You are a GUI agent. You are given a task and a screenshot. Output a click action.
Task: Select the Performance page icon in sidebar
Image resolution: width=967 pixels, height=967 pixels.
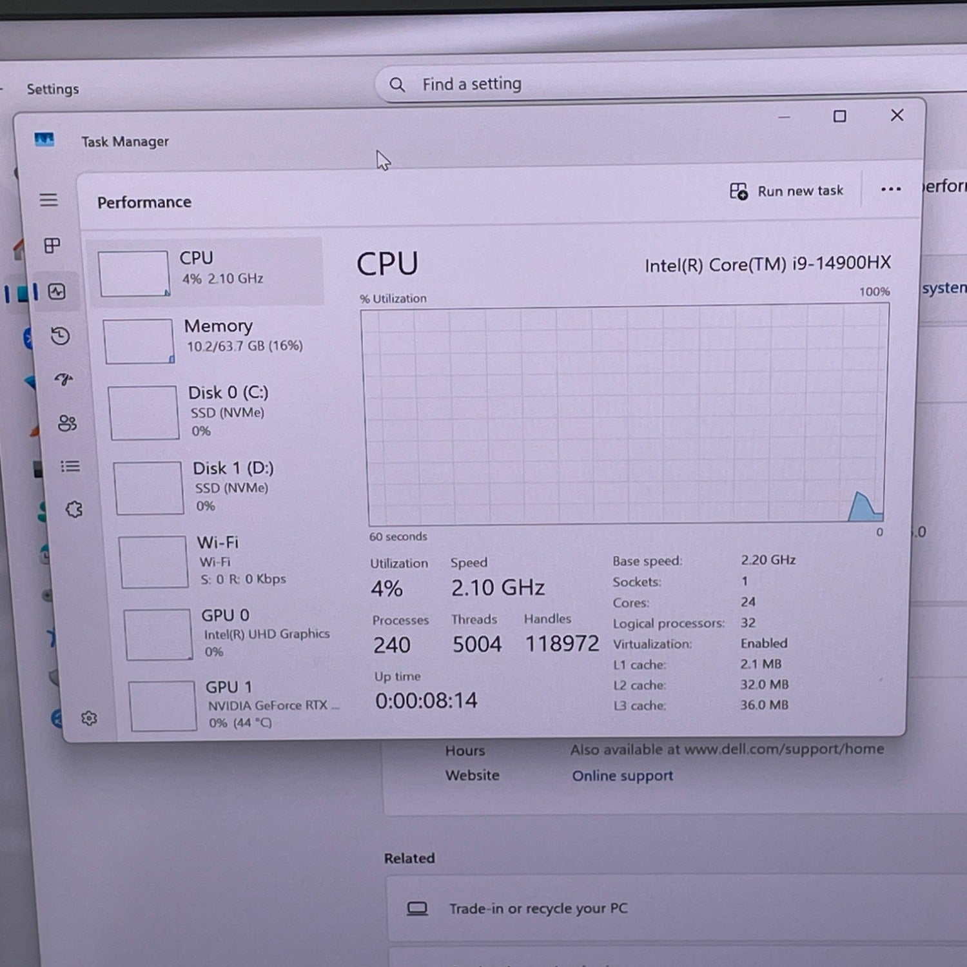pos(57,292)
